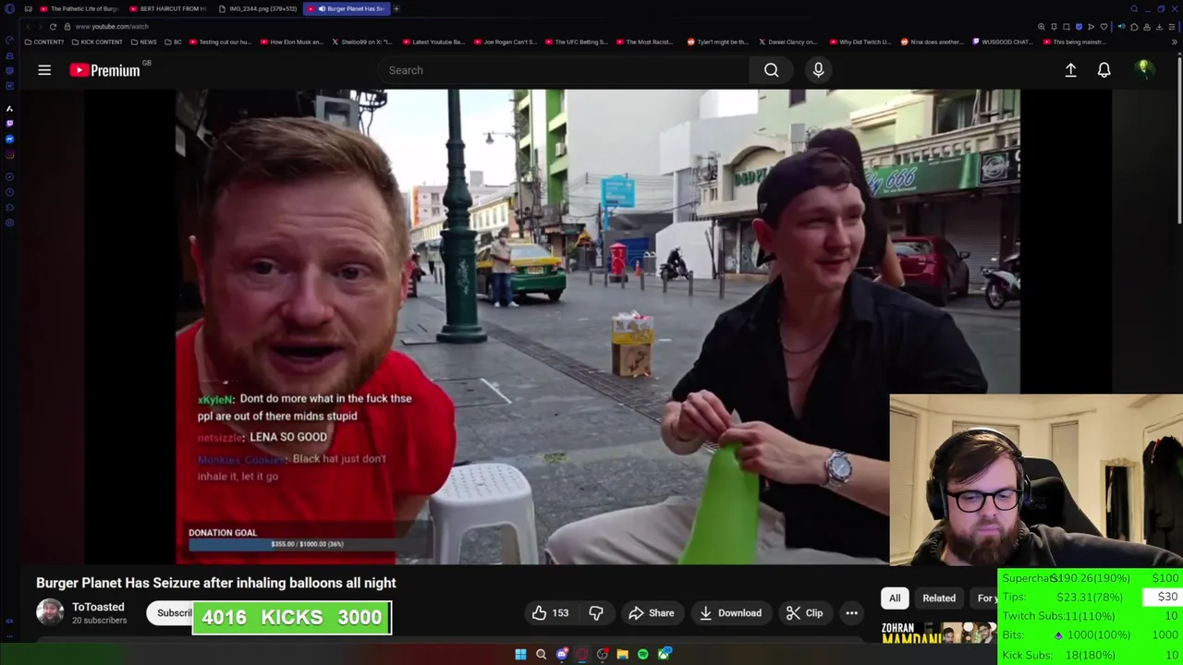
Task: Like the video (153 likes)
Action: (550, 613)
